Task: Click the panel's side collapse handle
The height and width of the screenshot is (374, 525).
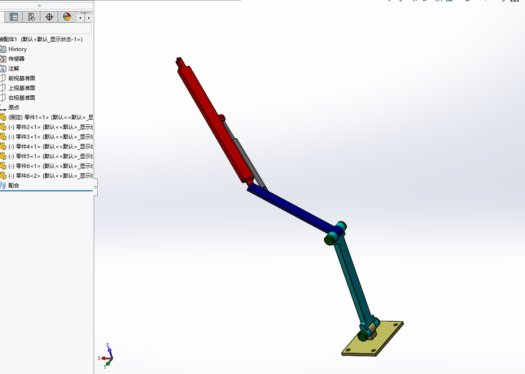Action: point(95,187)
